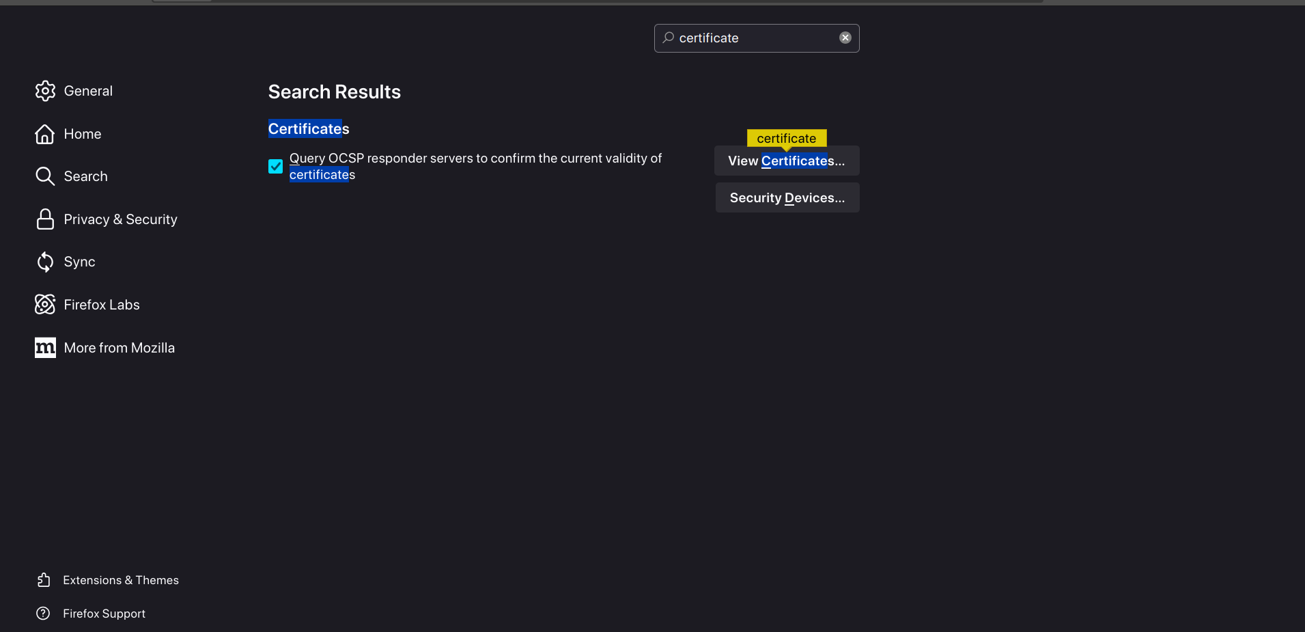This screenshot has width=1305, height=632.
Task: Uncheck the Query OCSP responder checkbox
Action: [276, 167]
